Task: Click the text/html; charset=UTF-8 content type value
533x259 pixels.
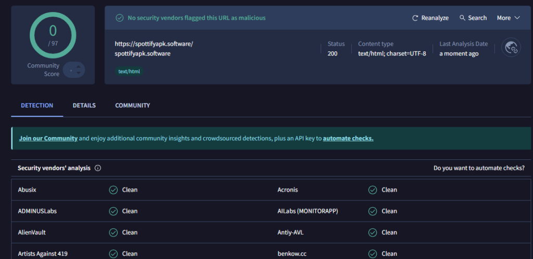Action: pyautogui.click(x=392, y=53)
